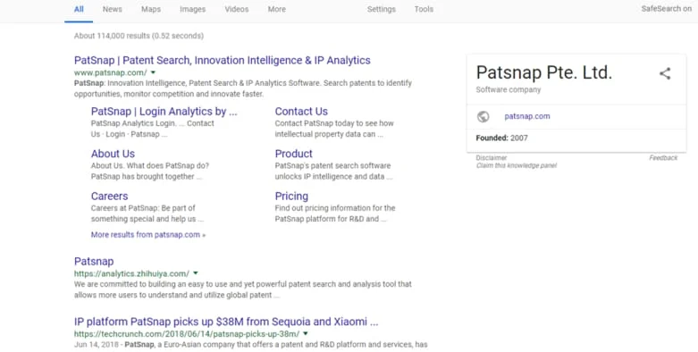Open the Pricing sitelink
Viewport: 698px width, 352px height.
(291, 196)
